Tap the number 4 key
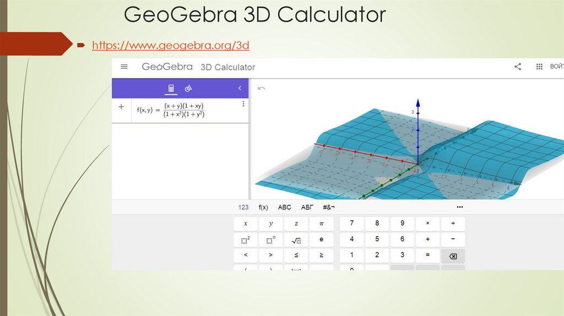 (352, 239)
